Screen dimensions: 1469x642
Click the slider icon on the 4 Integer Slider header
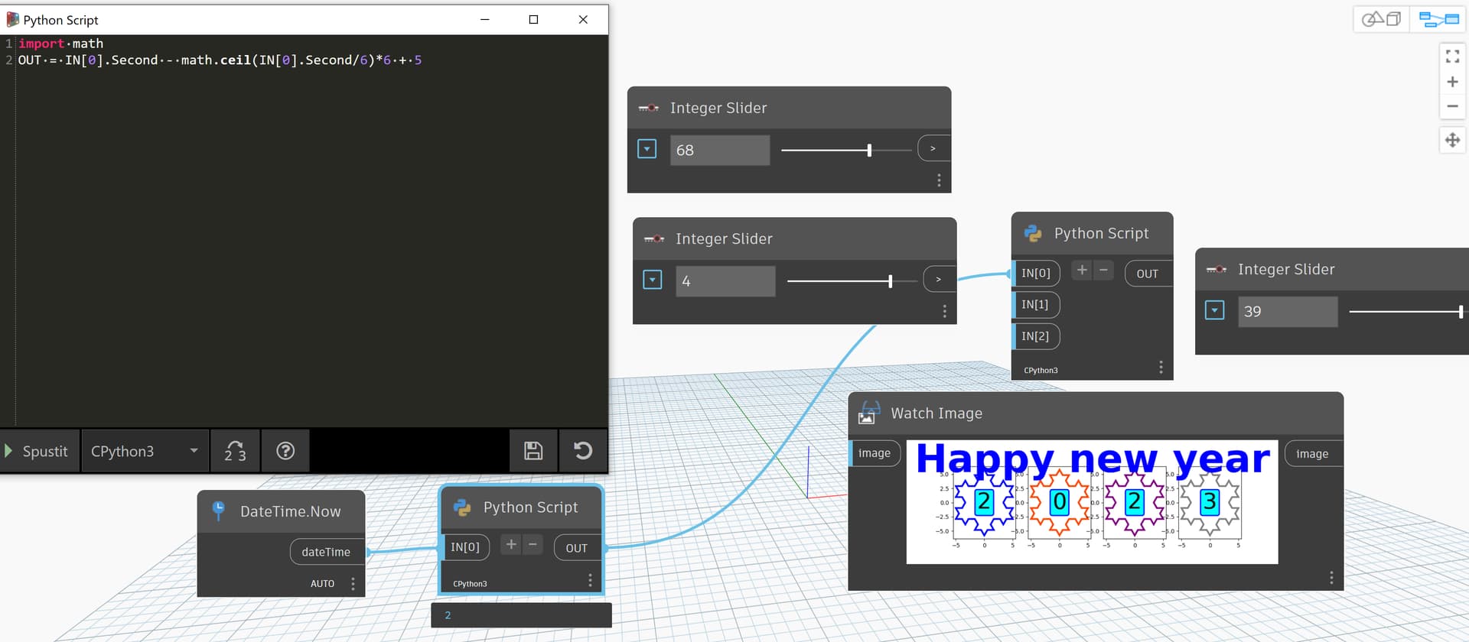[x=654, y=238]
